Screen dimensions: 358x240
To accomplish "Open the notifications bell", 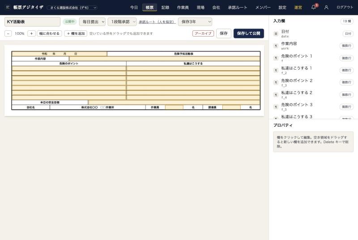I will coord(314,7).
